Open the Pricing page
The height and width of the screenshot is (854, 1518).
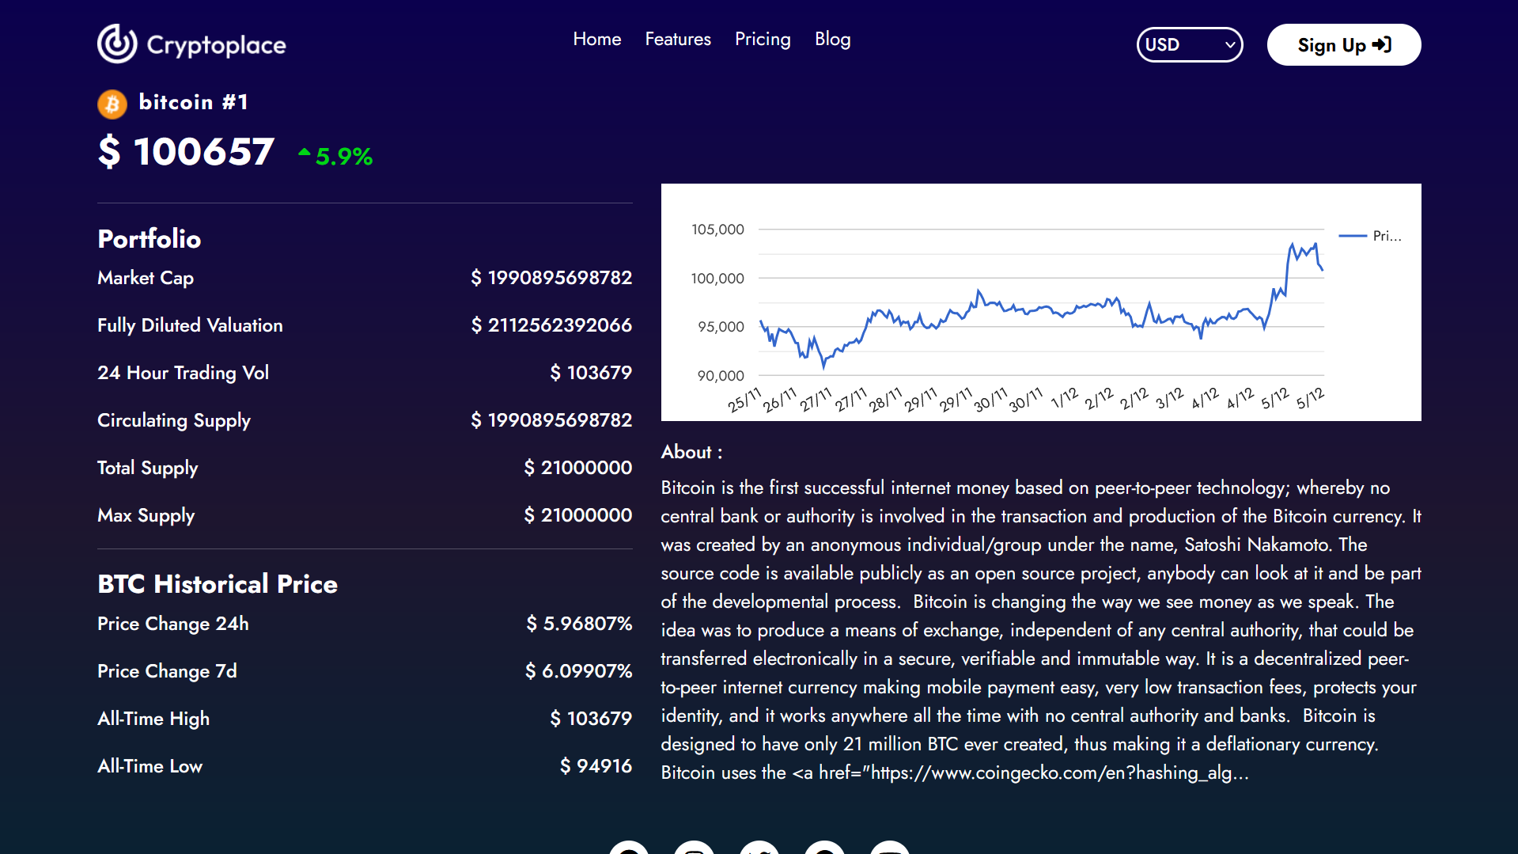click(x=763, y=39)
